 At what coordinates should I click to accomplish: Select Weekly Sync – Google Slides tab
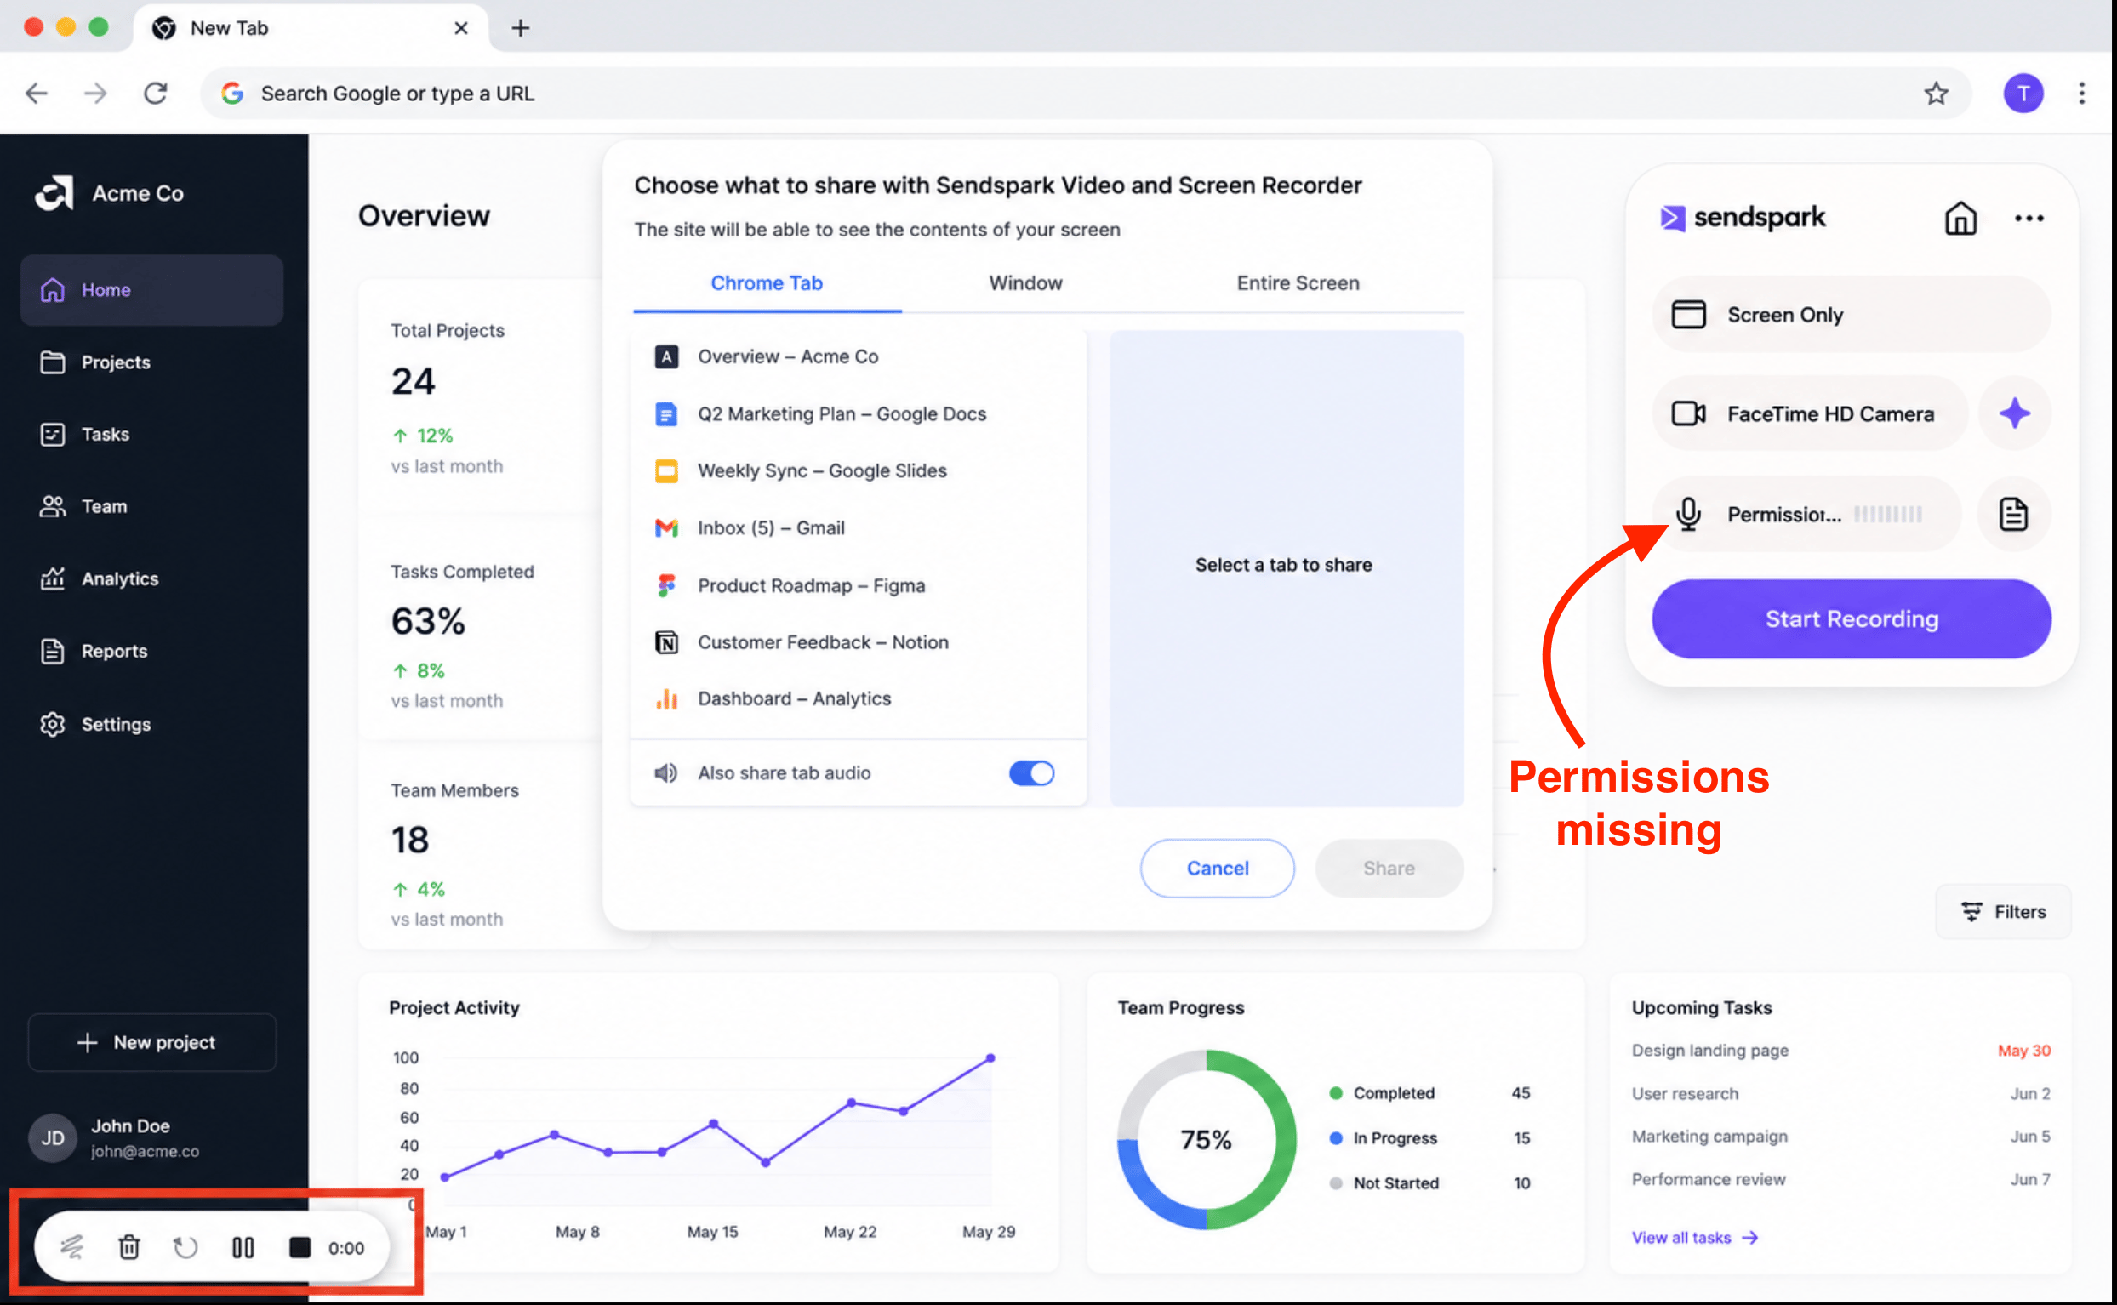click(858, 470)
